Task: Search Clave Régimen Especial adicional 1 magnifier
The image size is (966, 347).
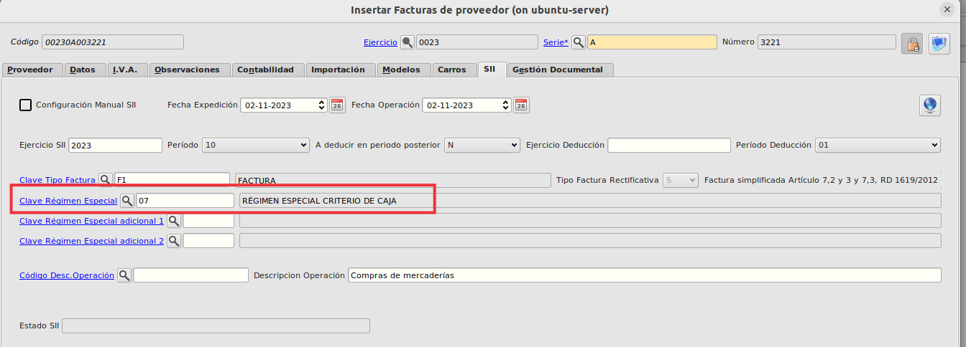Action: point(173,221)
